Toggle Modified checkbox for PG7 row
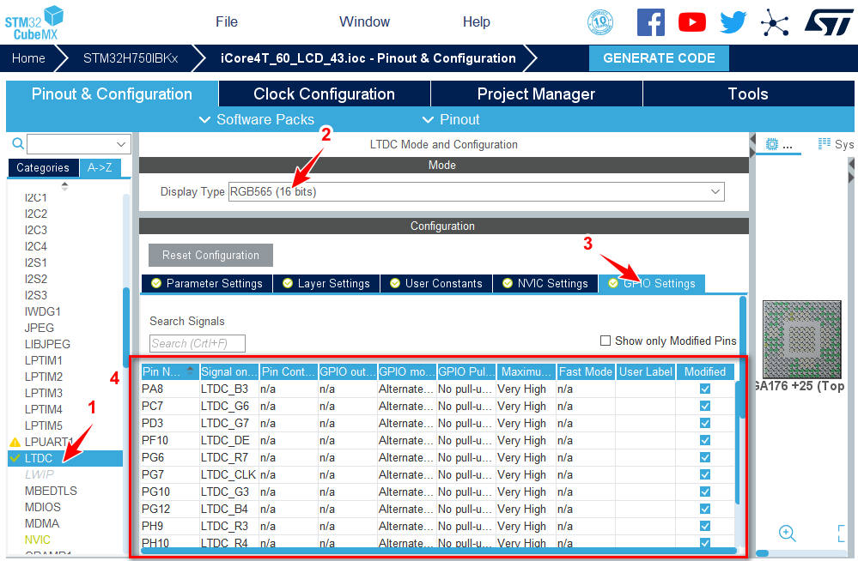Screen dimensions: 858x561 (705, 474)
